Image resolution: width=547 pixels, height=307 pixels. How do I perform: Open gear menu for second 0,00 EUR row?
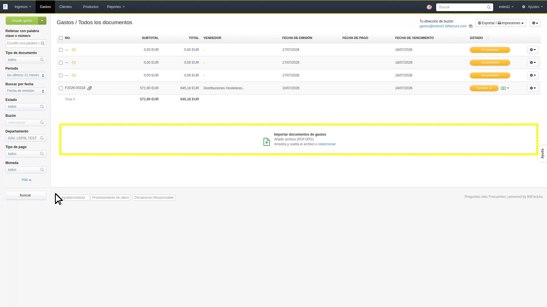(x=532, y=63)
